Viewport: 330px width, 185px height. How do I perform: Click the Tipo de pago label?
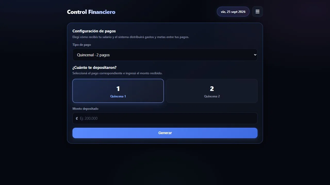point(81,45)
